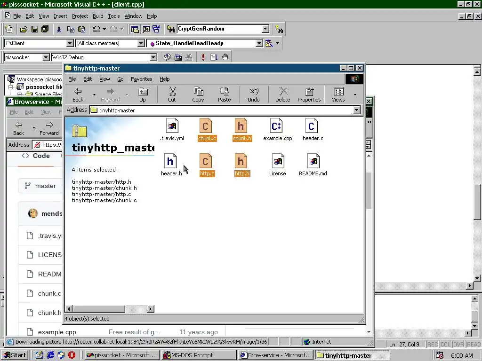
Task: Click the Open file folder icon in Visual C++
Action: pyautogui.click(x=24, y=29)
